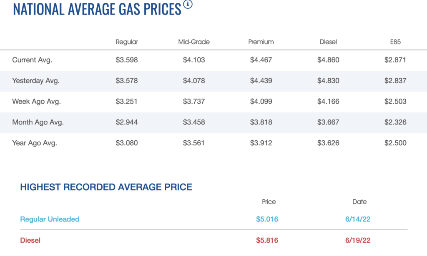Click the current regular price $3.598
Screen dimensions: 427x256
(x=127, y=60)
